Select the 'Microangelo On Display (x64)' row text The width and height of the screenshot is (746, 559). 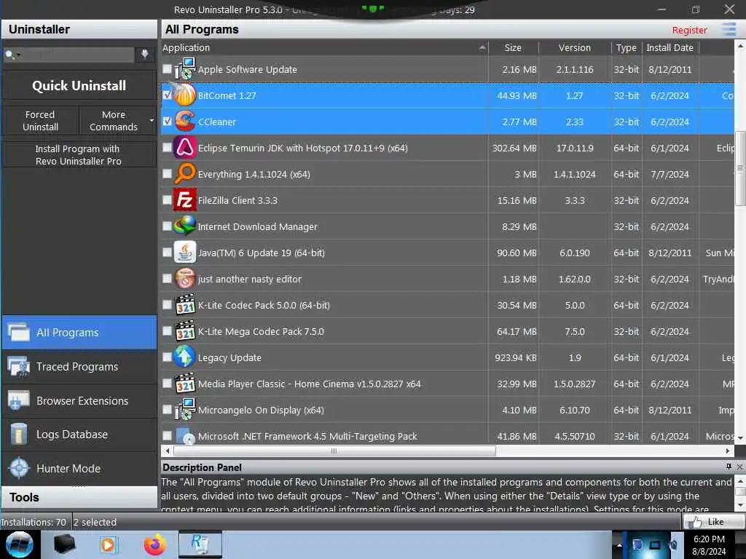point(261,410)
